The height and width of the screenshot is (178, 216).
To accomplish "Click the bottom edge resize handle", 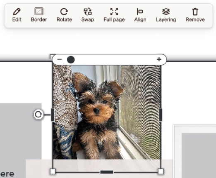I will (107, 172).
